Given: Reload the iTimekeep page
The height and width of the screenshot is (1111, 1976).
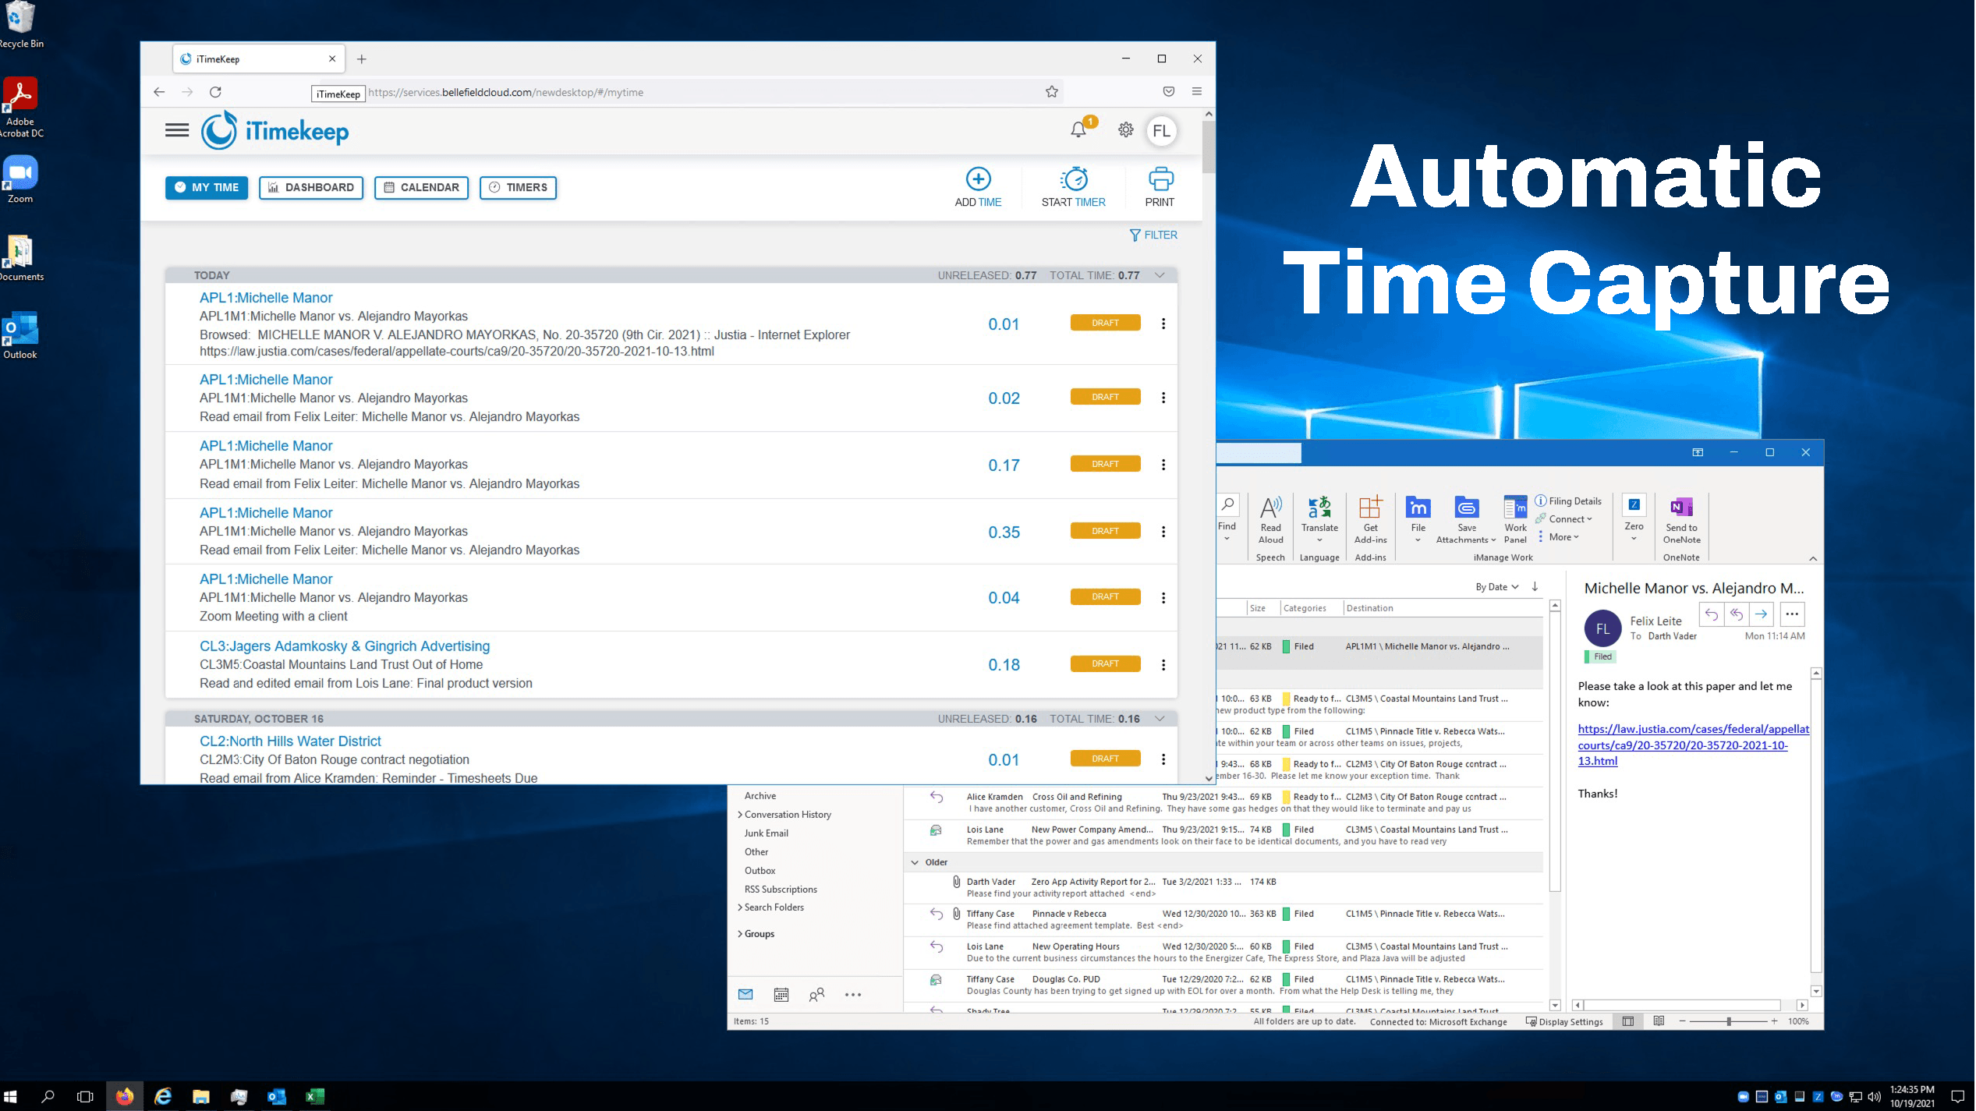Looking at the screenshot, I should (215, 92).
